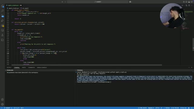Open editor More Actions ellipsis
Viewport: 194px width, 109px height.
tap(192, 5)
